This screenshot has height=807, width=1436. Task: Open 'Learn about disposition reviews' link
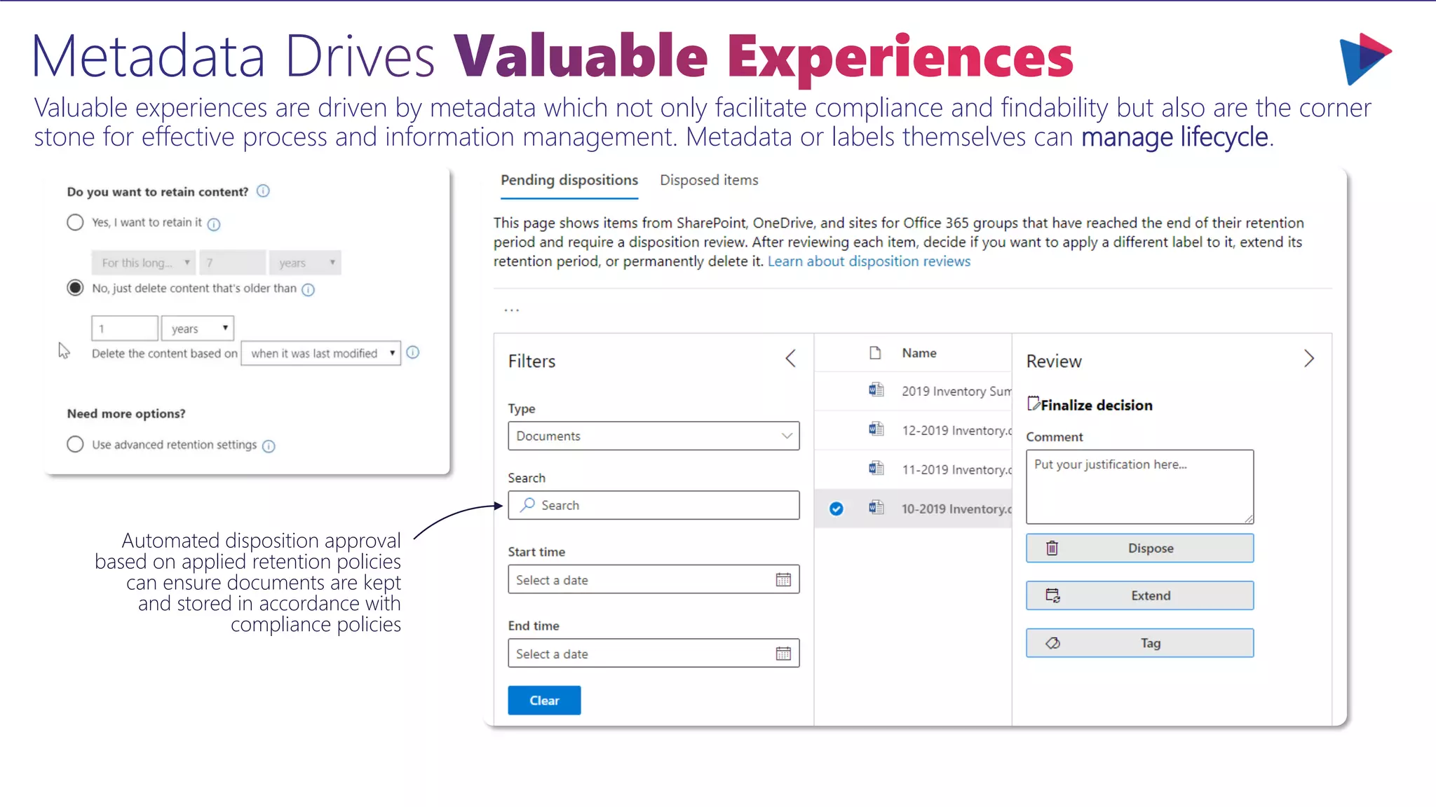[x=869, y=261]
